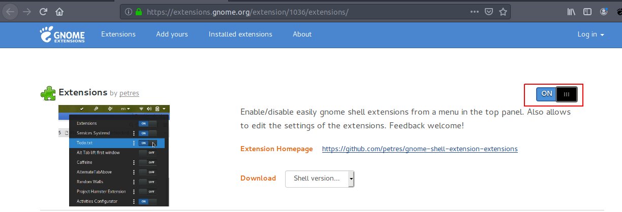Open the Shell version dropdown
The height and width of the screenshot is (212, 622).
(x=320, y=179)
